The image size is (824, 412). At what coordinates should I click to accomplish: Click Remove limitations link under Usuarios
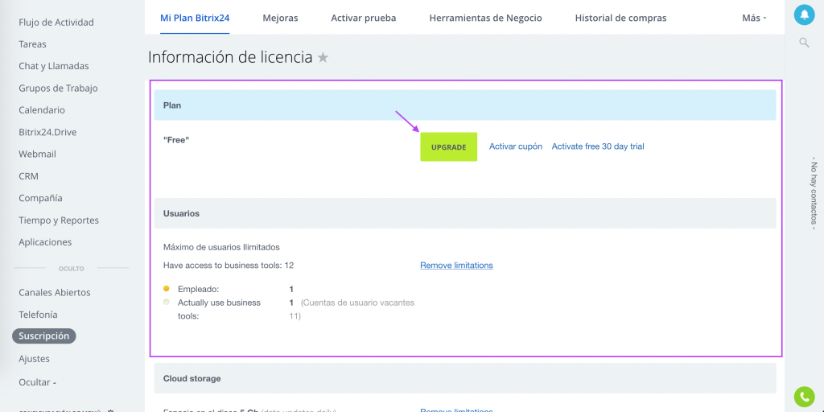click(x=456, y=266)
